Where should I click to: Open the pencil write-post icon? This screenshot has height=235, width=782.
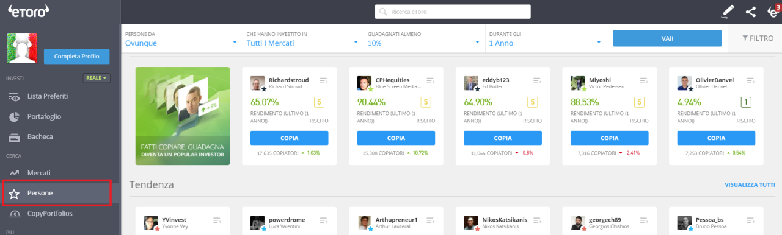click(x=728, y=11)
